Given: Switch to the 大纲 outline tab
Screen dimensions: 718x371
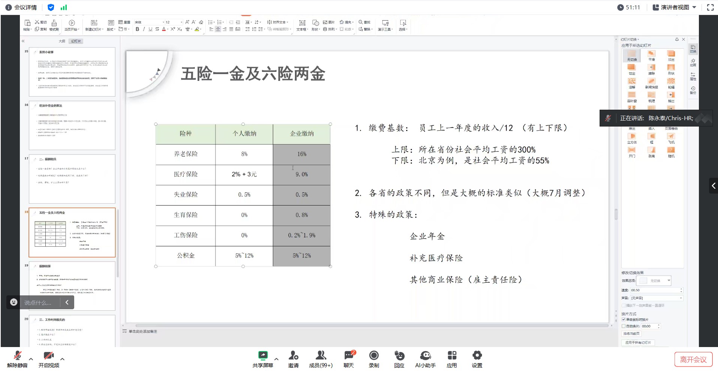Looking at the screenshot, I should [62, 41].
